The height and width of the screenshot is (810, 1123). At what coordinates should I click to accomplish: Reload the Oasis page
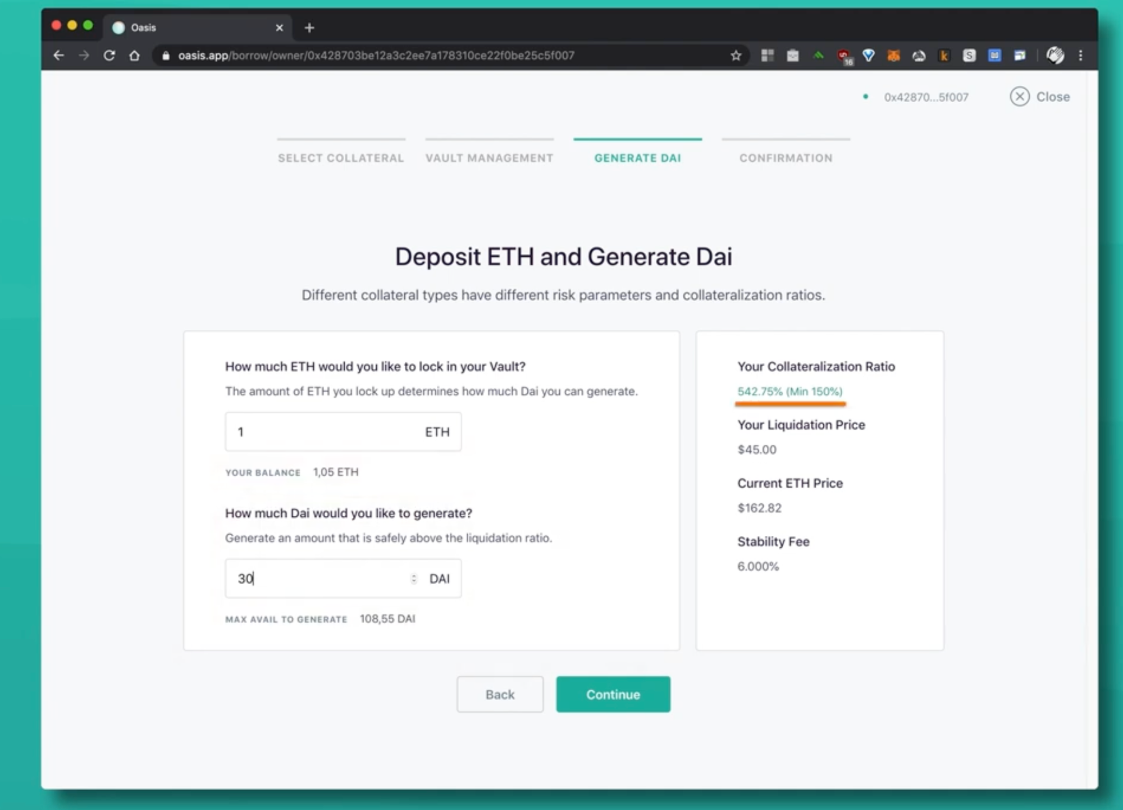pyautogui.click(x=109, y=56)
